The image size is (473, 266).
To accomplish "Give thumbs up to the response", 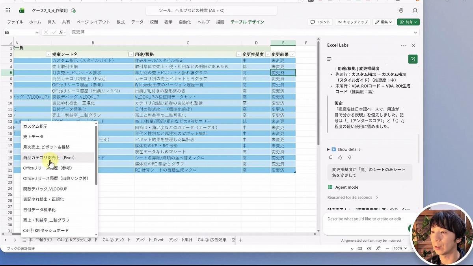I will (x=340, y=158).
